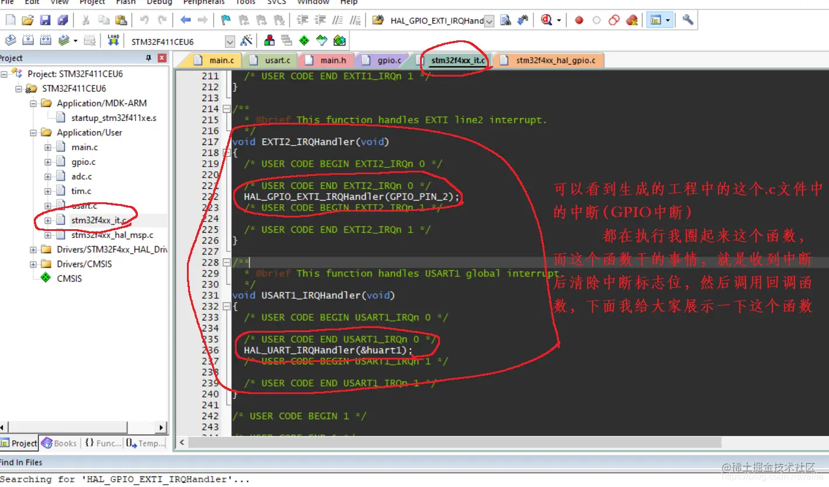This screenshot has height=487, width=829.
Task: Toggle auto-hide pin on the Project panel
Action: [x=148, y=58]
